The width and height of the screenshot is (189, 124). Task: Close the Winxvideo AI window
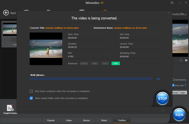coord(186,3)
